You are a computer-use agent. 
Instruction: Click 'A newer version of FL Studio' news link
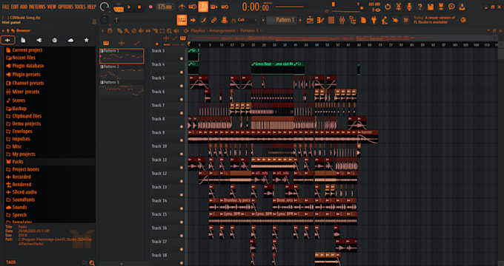(434, 20)
